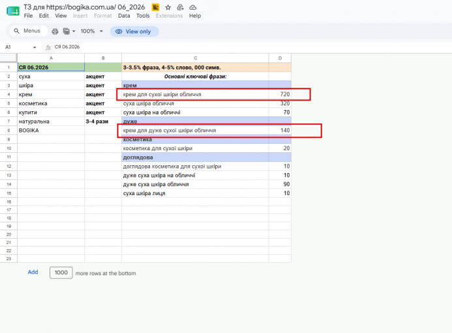Click the View only button
The height and width of the screenshot is (333, 452).
134,31
